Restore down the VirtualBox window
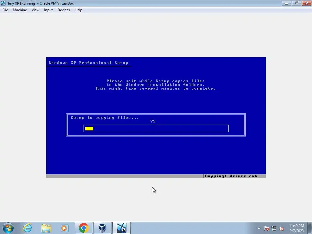Viewport: 312px width, 234px height. (296, 3)
